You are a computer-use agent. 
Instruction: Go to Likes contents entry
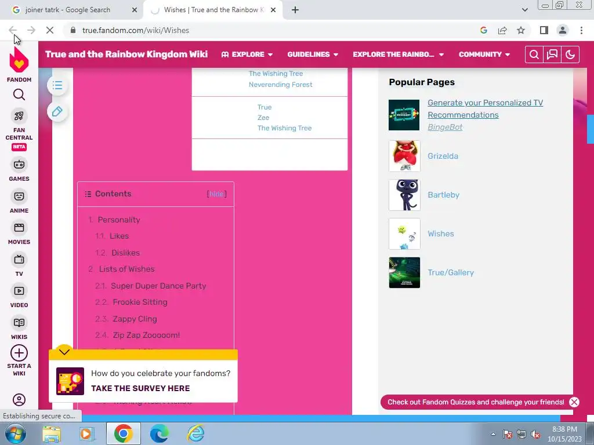click(x=119, y=236)
